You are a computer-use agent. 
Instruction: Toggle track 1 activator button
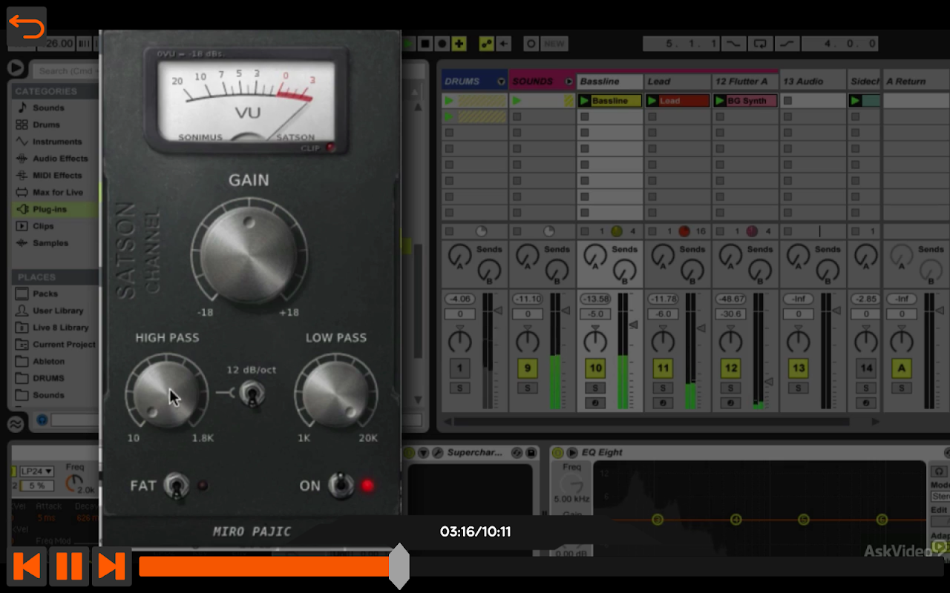[459, 368]
